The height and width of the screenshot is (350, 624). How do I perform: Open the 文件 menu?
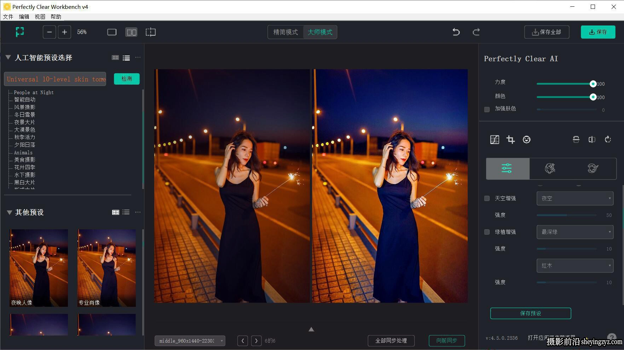[8, 17]
